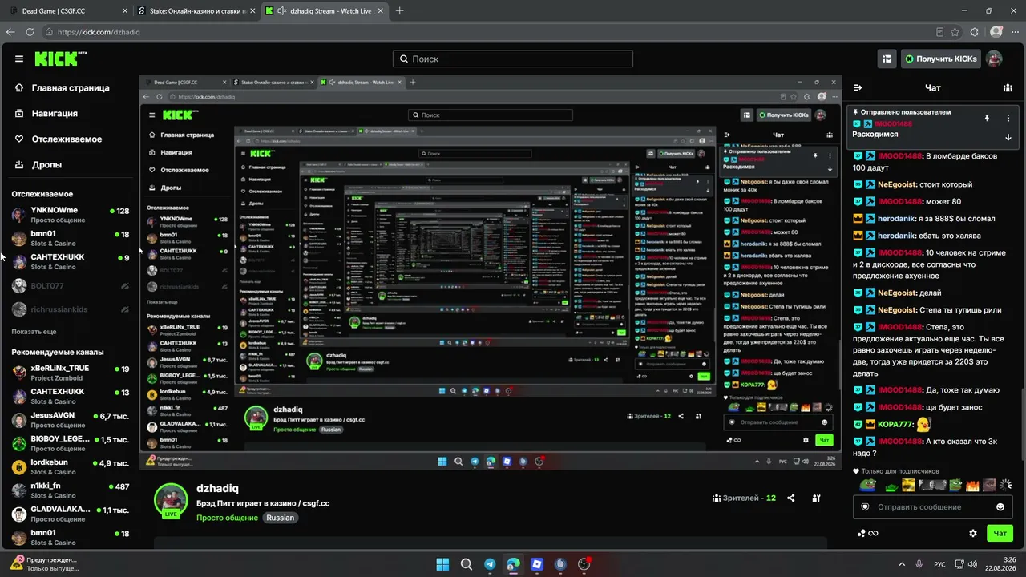
Task: Open chat settings gear
Action: [973, 533]
